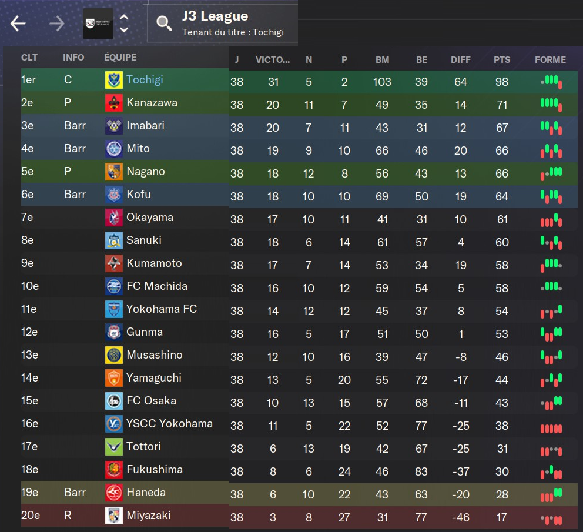The height and width of the screenshot is (532, 583).
Task: Click the magnifying glass search icon
Action: pos(164,24)
